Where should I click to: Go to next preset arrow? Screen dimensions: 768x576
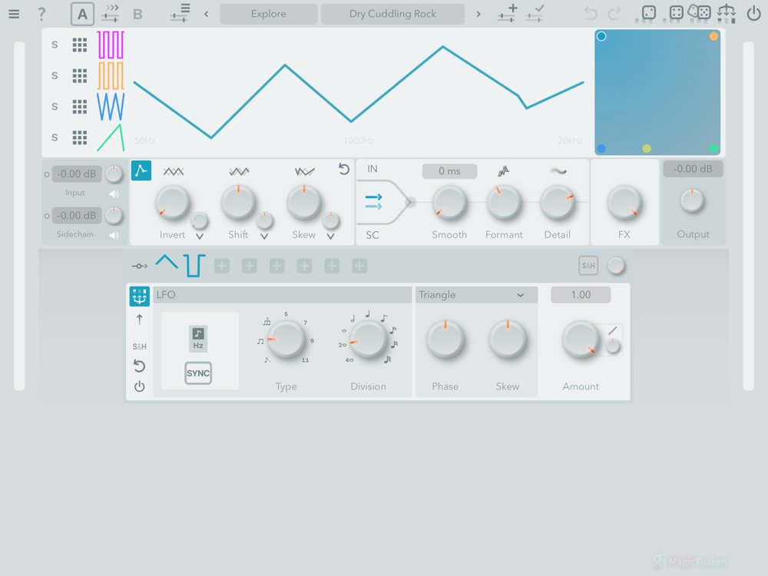tap(478, 14)
